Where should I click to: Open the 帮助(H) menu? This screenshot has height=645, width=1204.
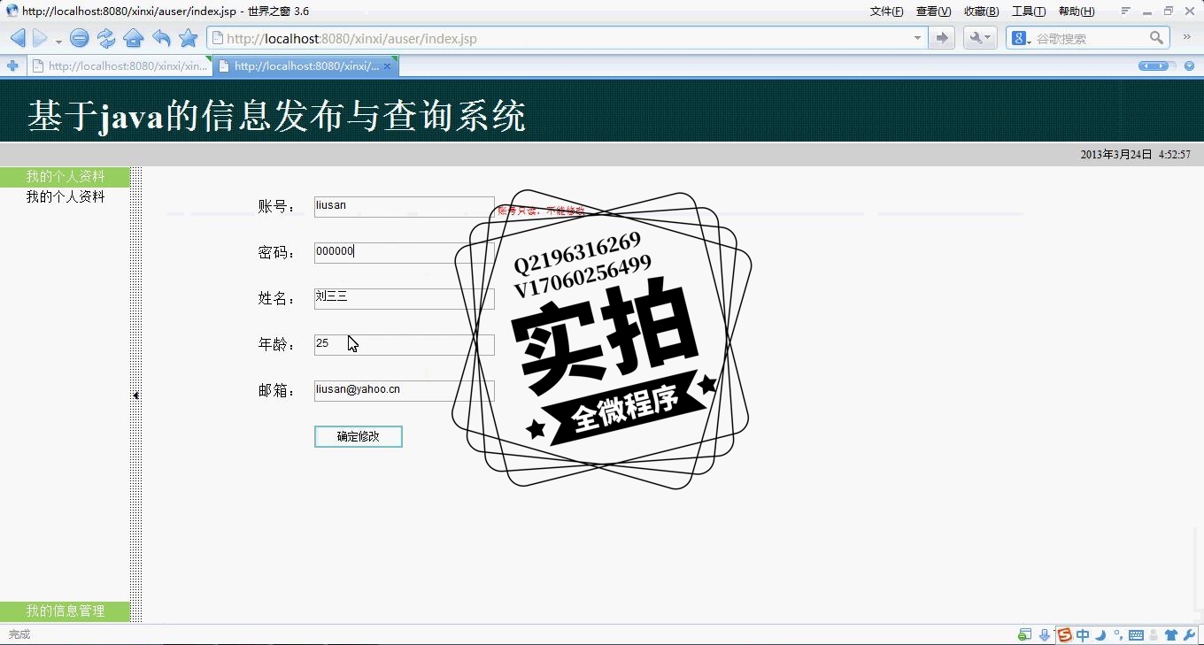1077,12
